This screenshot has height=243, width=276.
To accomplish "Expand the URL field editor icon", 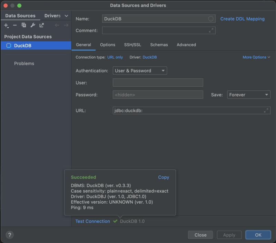I will click(x=266, y=110).
